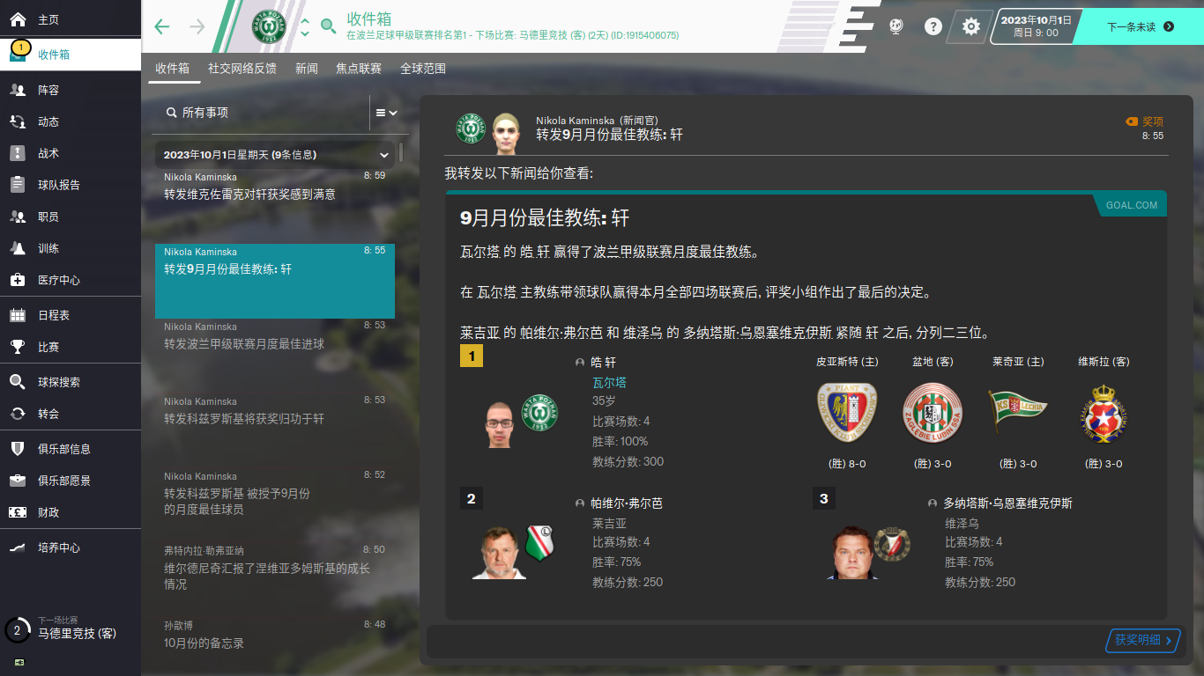Viewport: 1204px width, 676px height.
Task: Click the 转会 transfers icon
Action: coord(18,414)
